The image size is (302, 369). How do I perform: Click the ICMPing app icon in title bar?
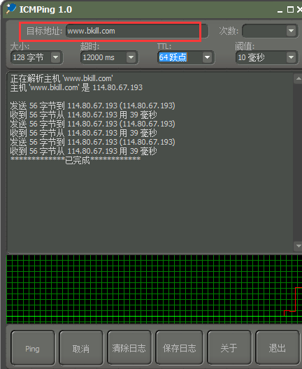tap(10, 8)
